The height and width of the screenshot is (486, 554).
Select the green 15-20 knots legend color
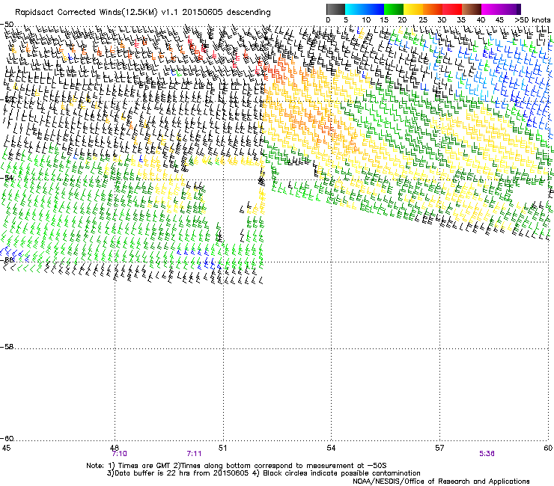click(x=394, y=9)
